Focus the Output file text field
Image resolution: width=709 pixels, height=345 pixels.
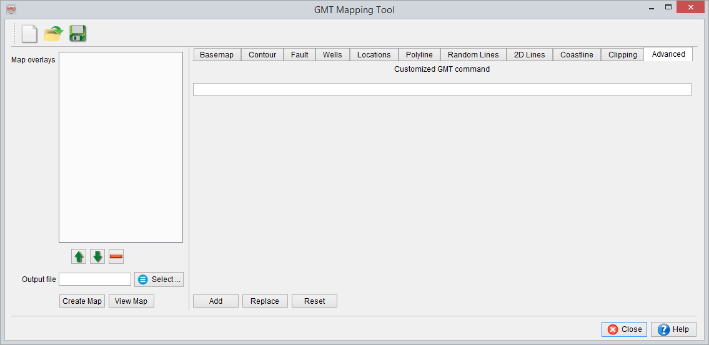pyautogui.click(x=95, y=279)
